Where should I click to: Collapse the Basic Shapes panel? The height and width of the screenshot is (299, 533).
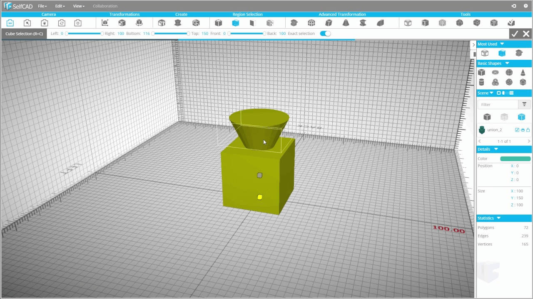click(x=507, y=63)
